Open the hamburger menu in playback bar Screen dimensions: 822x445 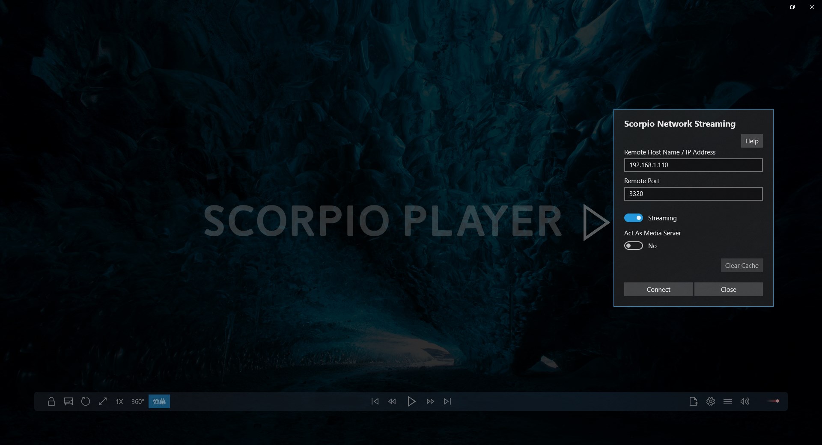click(728, 401)
